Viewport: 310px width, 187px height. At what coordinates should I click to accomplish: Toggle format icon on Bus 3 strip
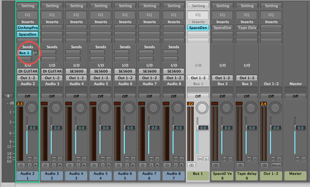click(240, 165)
